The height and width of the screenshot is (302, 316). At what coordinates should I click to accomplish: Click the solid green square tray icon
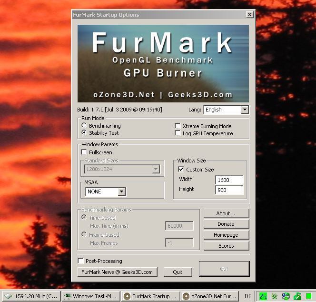click(x=308, y=296)
